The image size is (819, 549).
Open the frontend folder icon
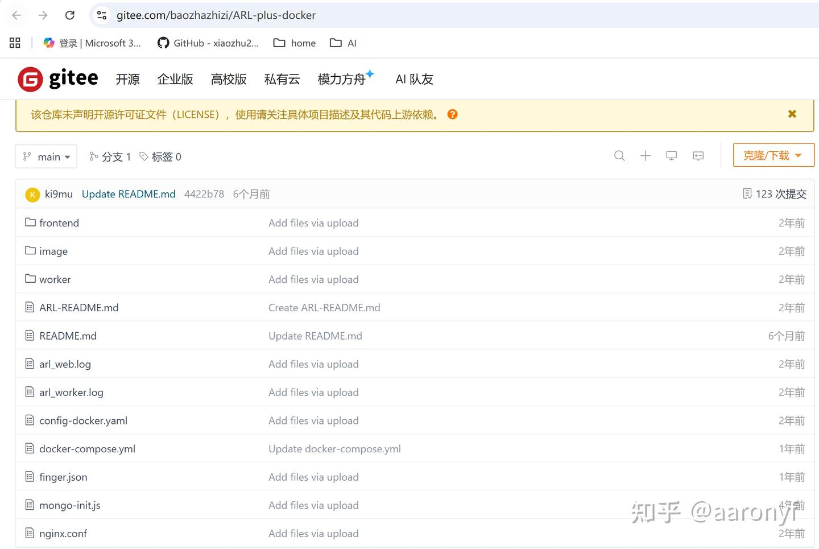point(30,222)
